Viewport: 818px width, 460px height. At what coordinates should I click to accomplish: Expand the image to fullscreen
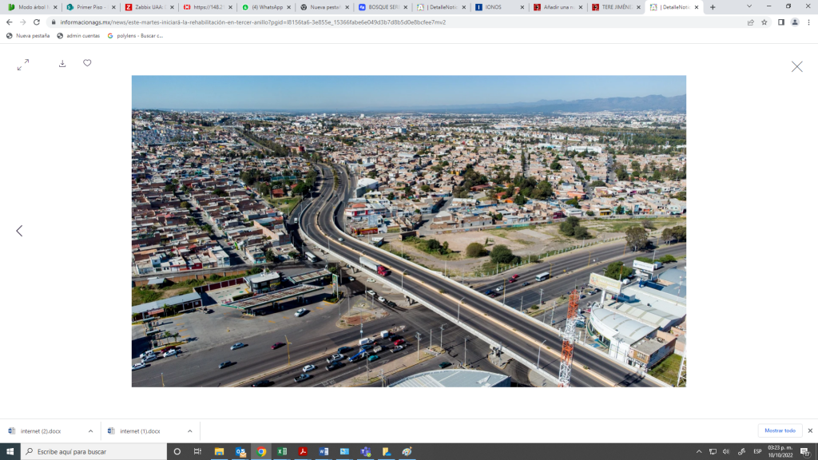pyautogui.click(x=23, y=65)
